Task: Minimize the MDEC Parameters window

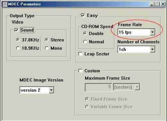Action: (151, 4)
